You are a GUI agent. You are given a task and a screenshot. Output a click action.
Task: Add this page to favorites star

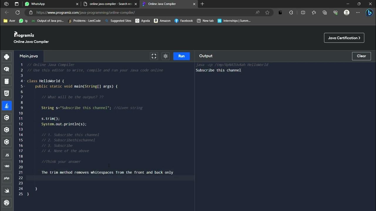(267, 13)
